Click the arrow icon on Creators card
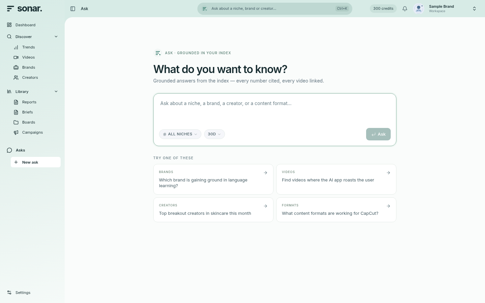Screen dimensions: 485x303 [x=265, y=206]
